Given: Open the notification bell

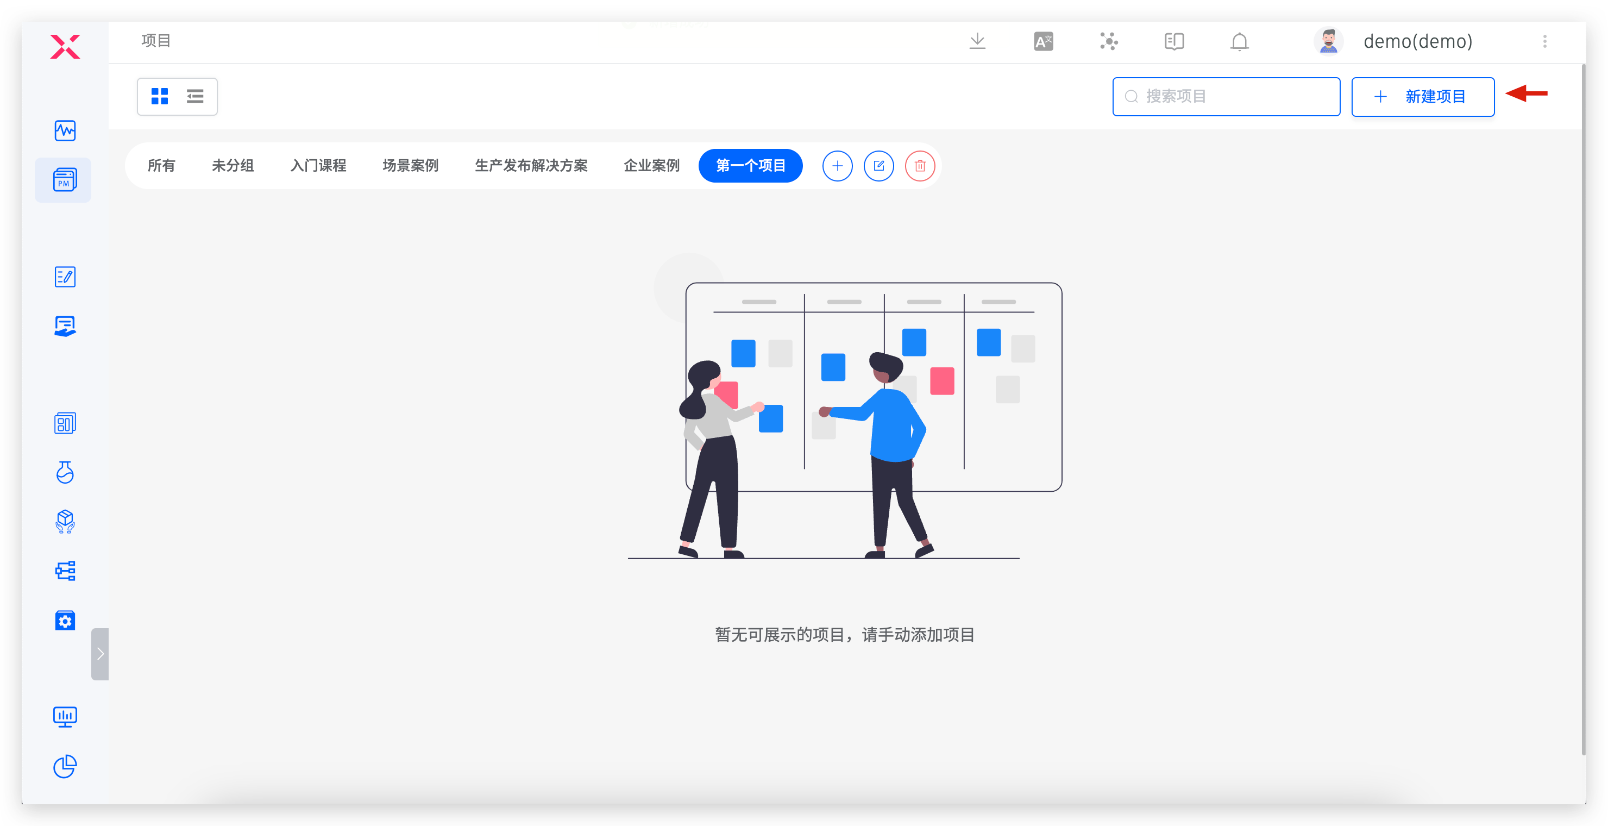Looking at the screenshot, I should point(1240,42).
